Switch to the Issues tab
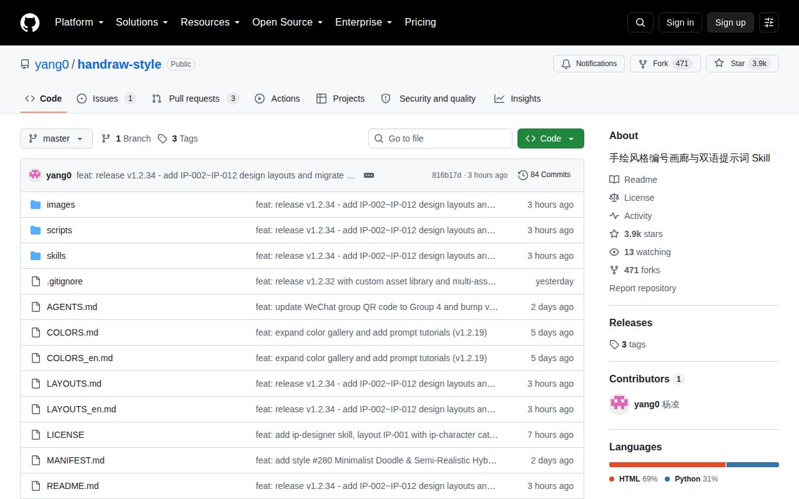Screen dimensions: 799x499 (106, 99)
